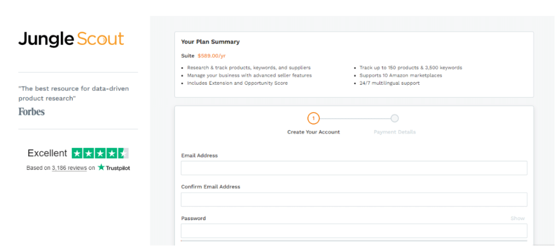Focus the Confirm Email Address field
Screen dimensions: 560x248
[354, 199]
